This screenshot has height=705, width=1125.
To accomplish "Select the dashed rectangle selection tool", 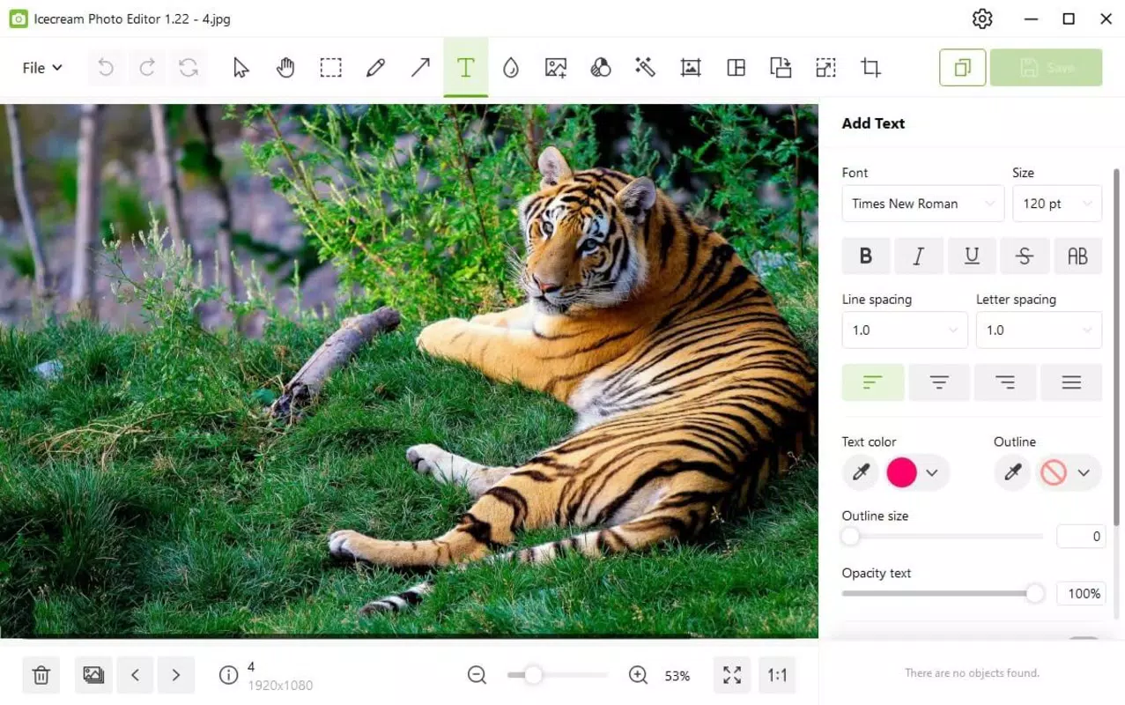I will tap(330, 68).
